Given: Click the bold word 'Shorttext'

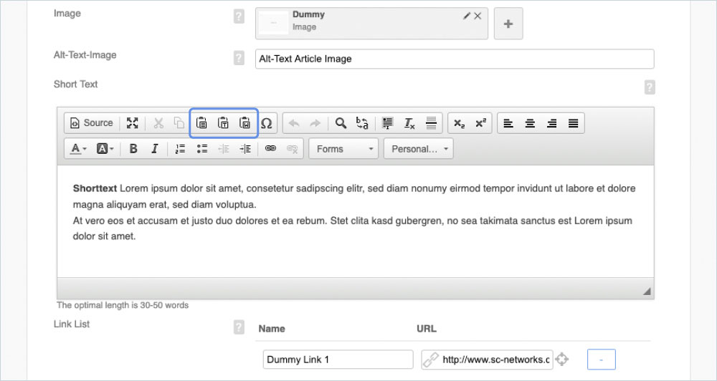Looking at the screenshot, I should [95, 188].
